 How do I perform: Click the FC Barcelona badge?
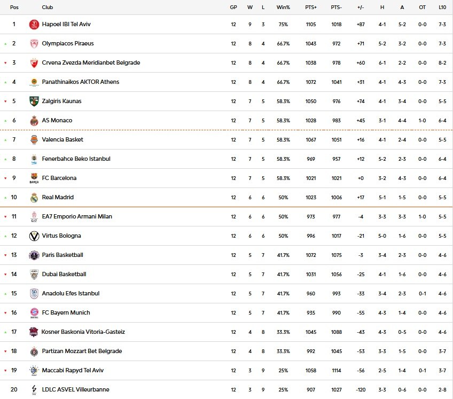click(x=33, y=178)
